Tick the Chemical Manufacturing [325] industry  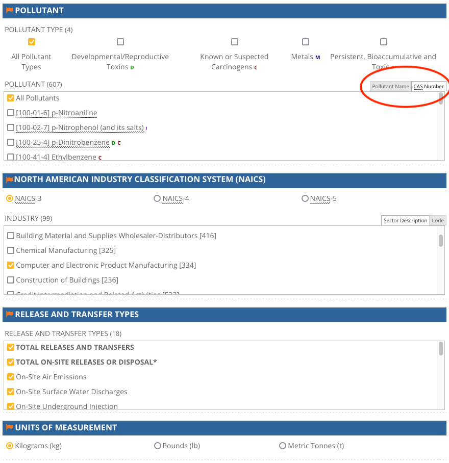[x=11, y=250]
